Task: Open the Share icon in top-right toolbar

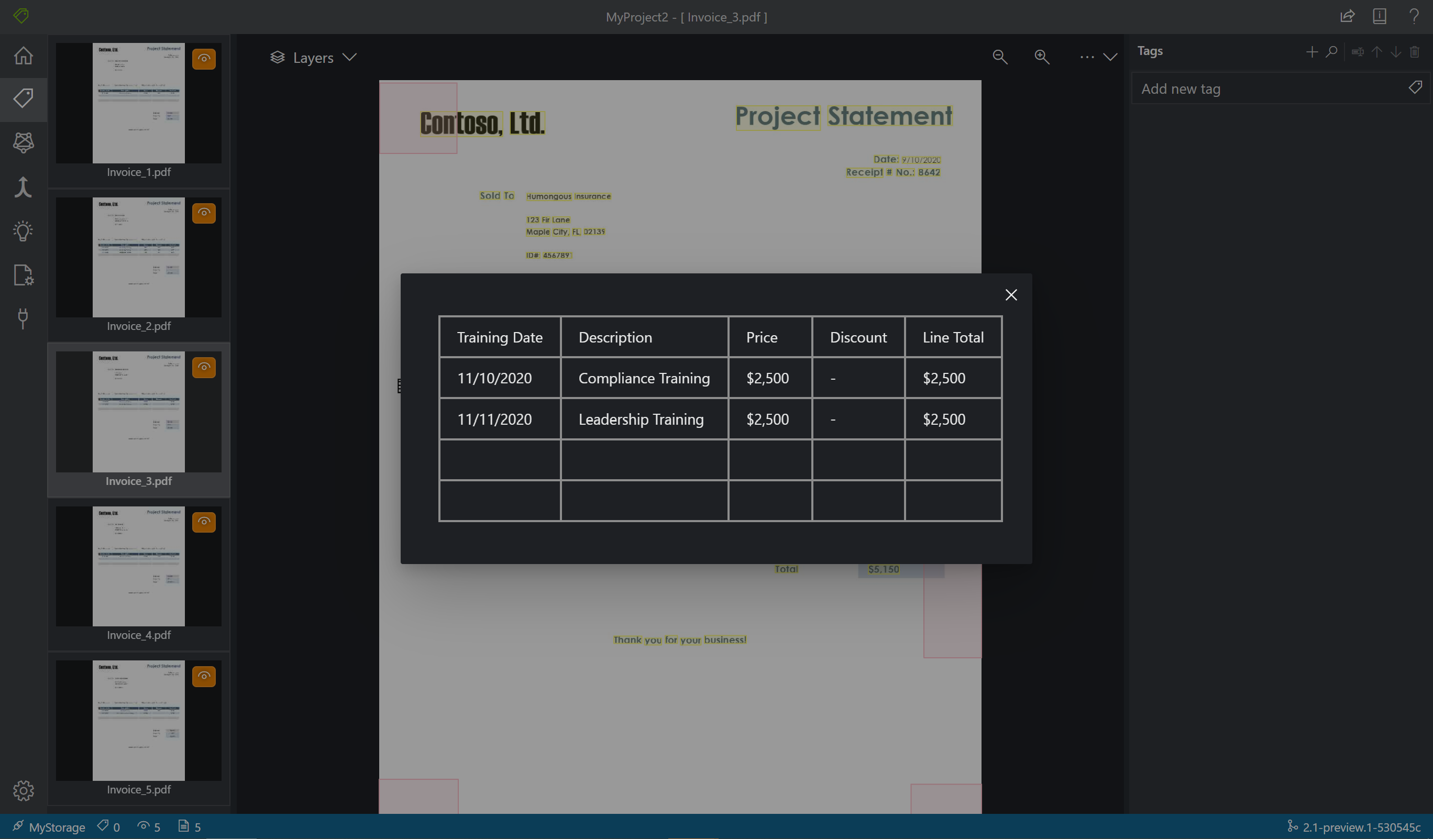Action: point(1346,16)
